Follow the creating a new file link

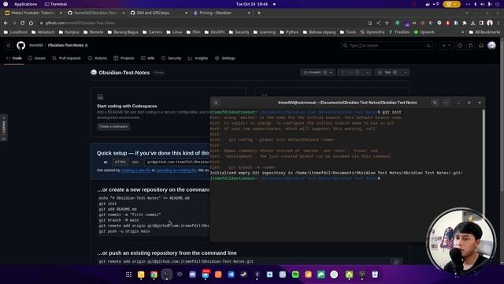click(135, 170)
